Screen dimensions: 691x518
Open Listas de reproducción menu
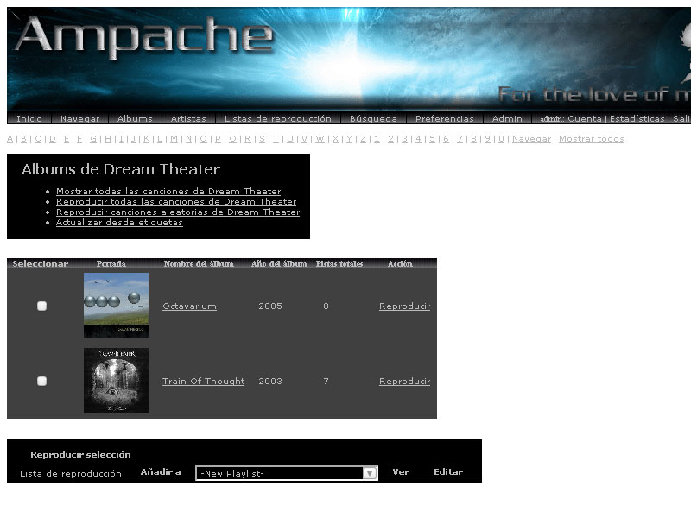277,118
